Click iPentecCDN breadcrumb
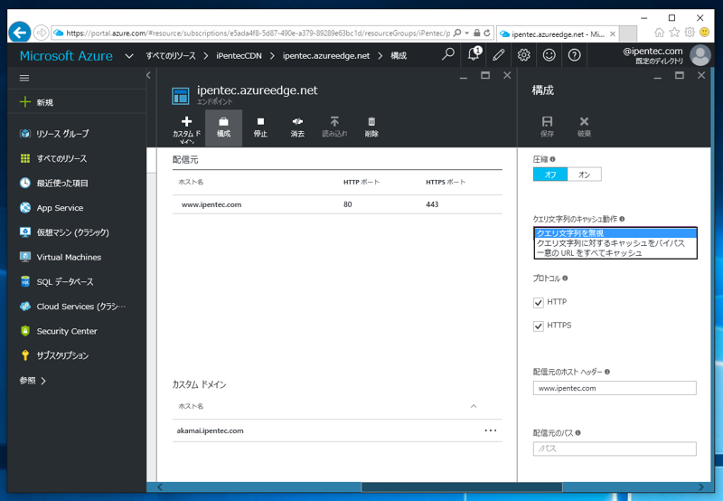 [x=239, y=56]
